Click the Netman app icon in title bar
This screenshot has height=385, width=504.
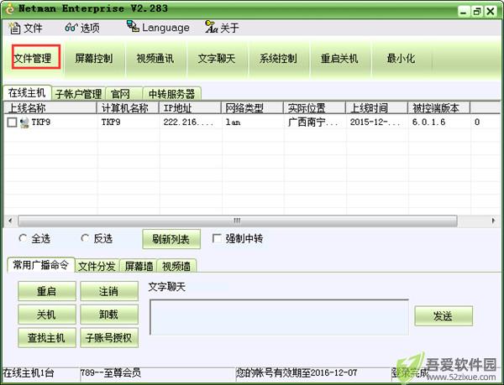pyautogui.click(x=9, y=9)
